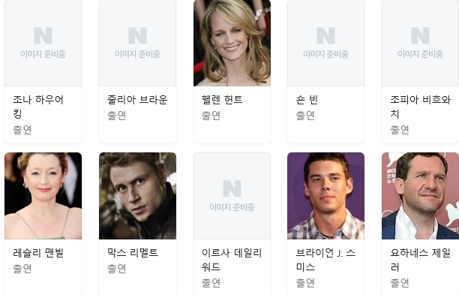Click the 요하네스 제일러 name link
This screenshot has height=295, width=459.
click(x=420, y=260)
